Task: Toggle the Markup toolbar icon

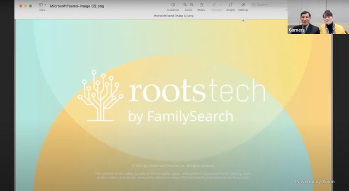Action: [243, 5]
